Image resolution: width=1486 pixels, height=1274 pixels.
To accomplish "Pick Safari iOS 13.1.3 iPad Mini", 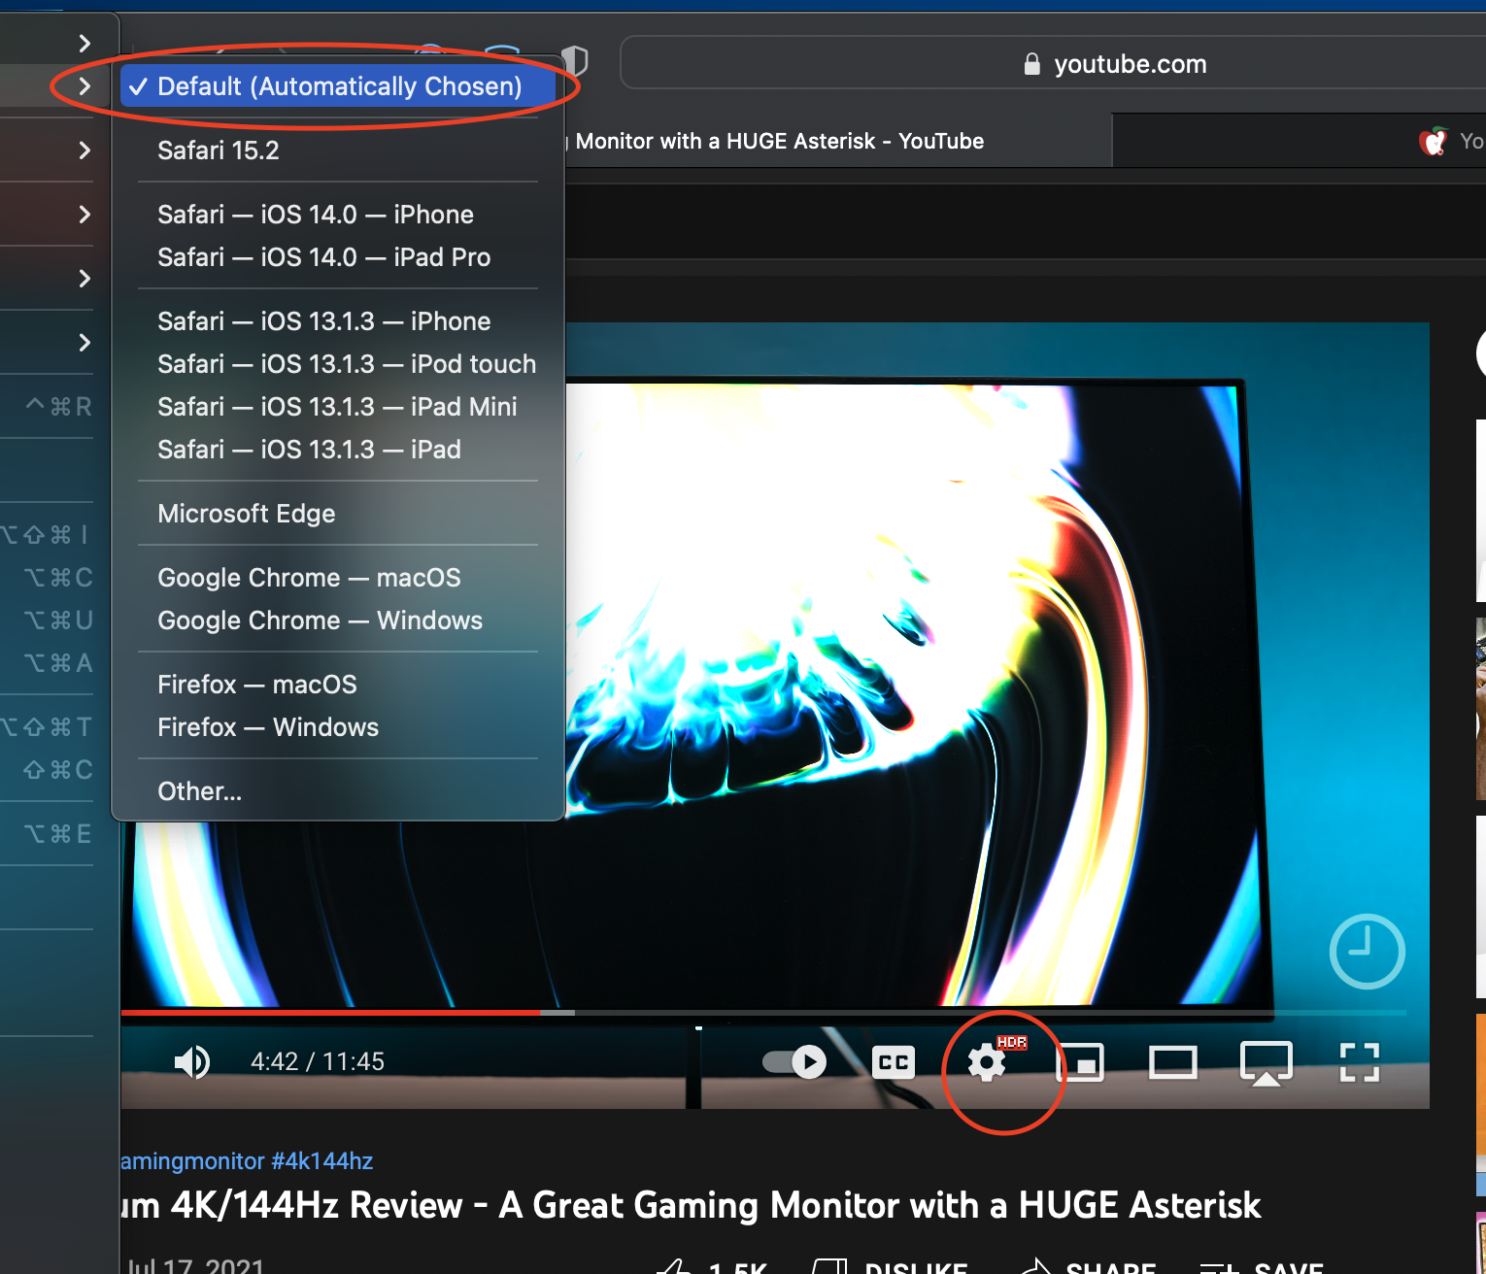I will pyautogui.click(x=338, y=407).
